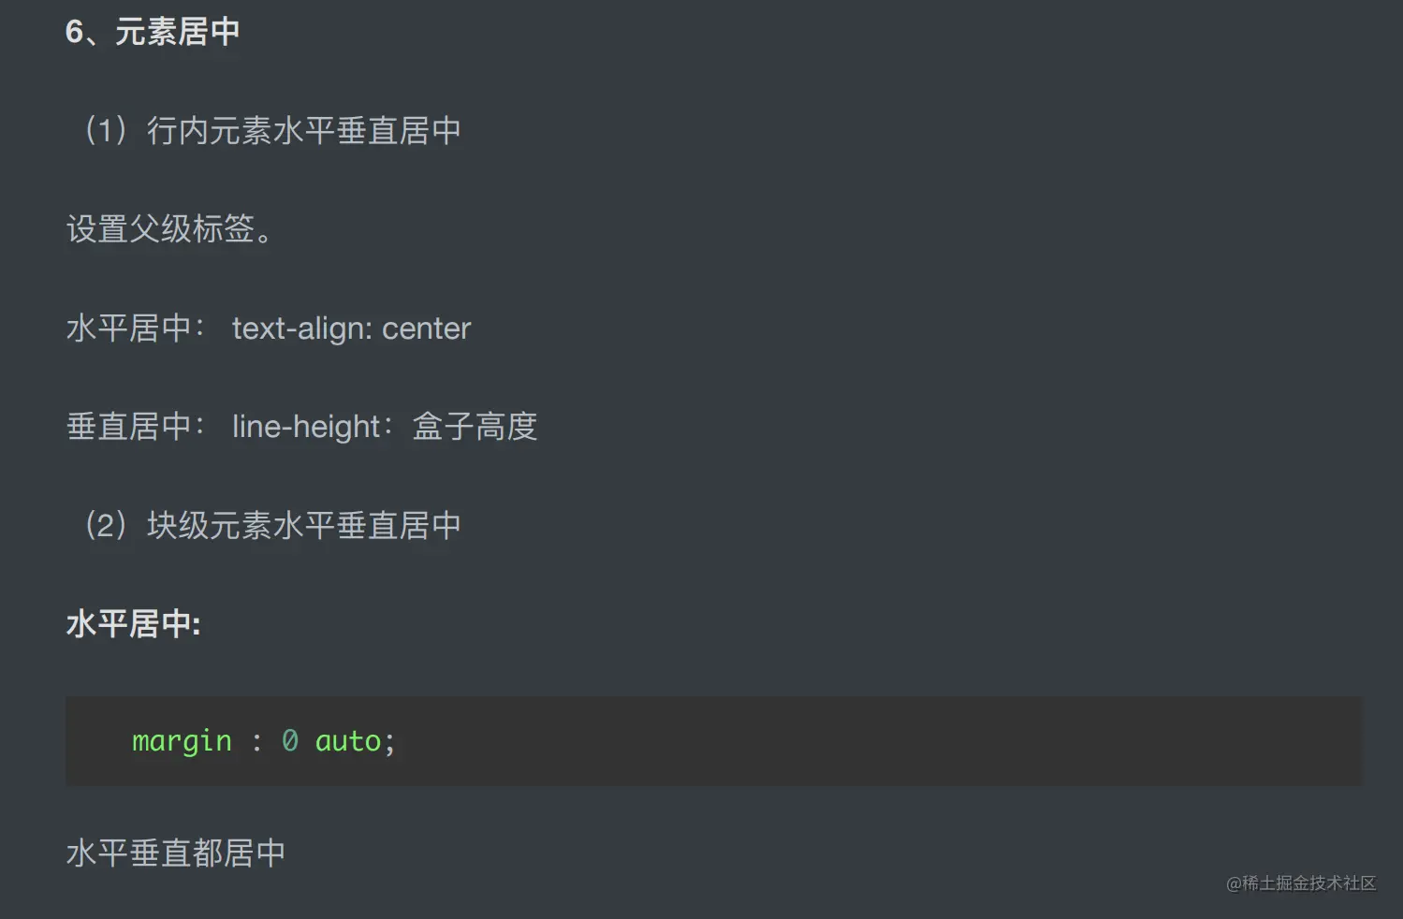Screen dimensions: 1403x919
Task: Click the text "盒子高度"
Action: point(475,427)
